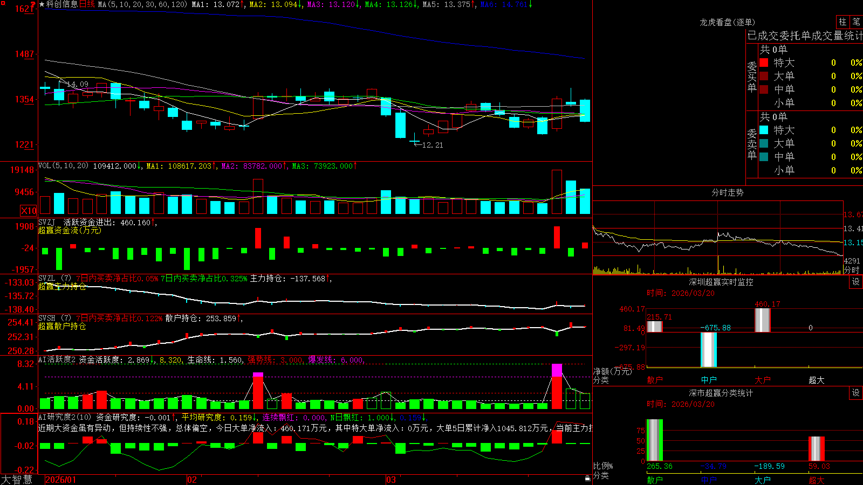The width and height of the screenshot is (863, 485).
Task: Click the 分时走势 panel title
Action: (727, 192)
